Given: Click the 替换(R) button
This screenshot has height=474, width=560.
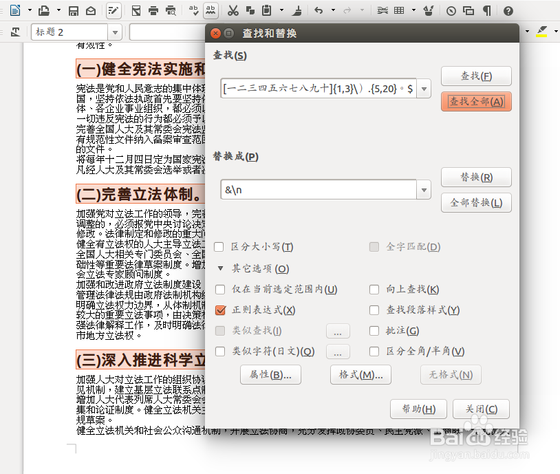Looking at the screenshot, I should [476, 177].
